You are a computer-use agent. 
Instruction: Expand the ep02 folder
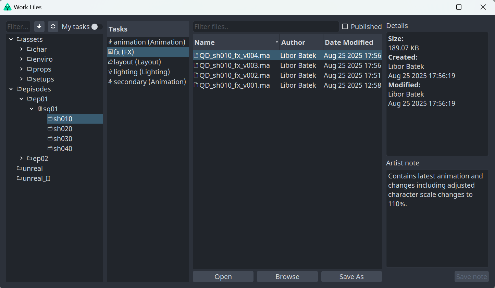(x=21, y=159)
